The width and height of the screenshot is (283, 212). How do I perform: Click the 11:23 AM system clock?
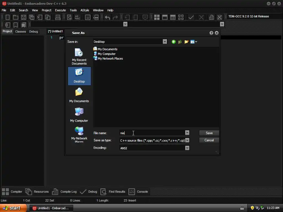coord(273,208)
